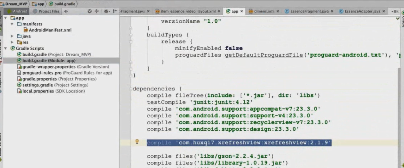Click the highlighted xrefreshview compile line
Screen dimensions: 404x168
point(239,143)
